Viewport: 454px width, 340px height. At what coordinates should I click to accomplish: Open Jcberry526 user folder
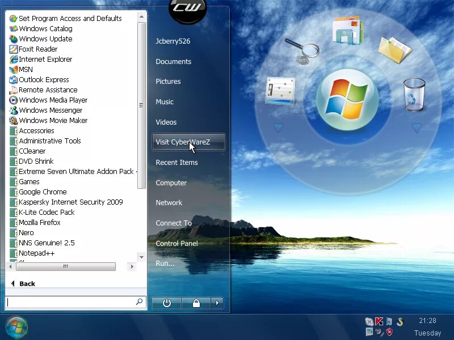point(173,41)
